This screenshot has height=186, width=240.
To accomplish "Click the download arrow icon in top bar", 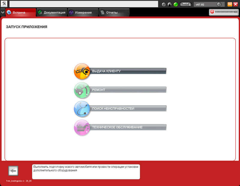I will pyautogui.click(x=164, y=4).
